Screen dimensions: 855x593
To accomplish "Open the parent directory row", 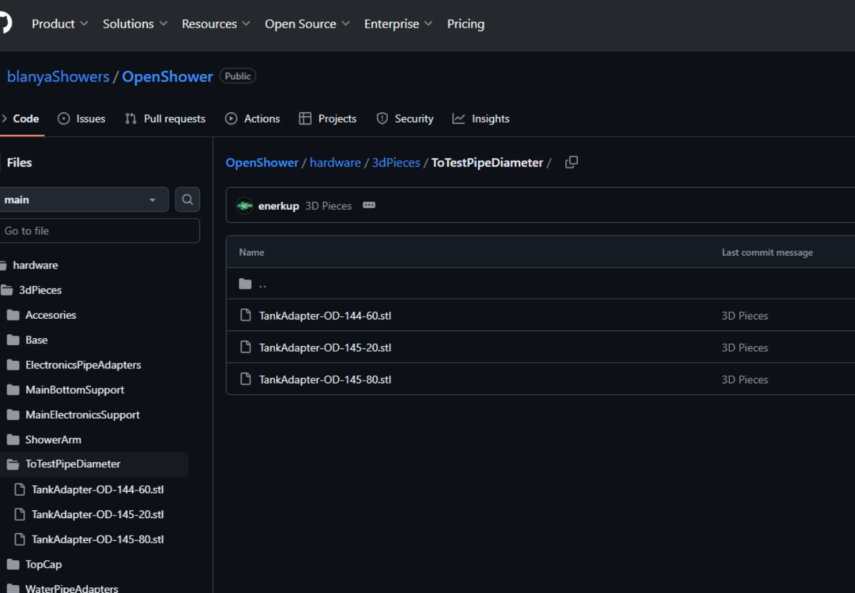I will point(541,284).
